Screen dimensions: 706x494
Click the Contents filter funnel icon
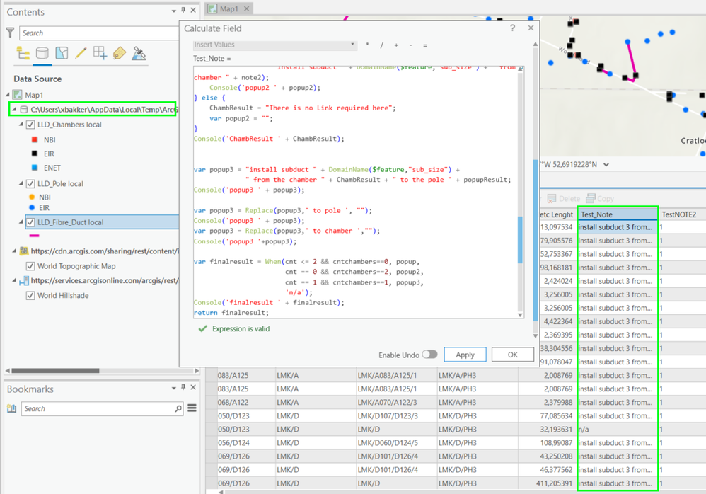tap(10, 33)
